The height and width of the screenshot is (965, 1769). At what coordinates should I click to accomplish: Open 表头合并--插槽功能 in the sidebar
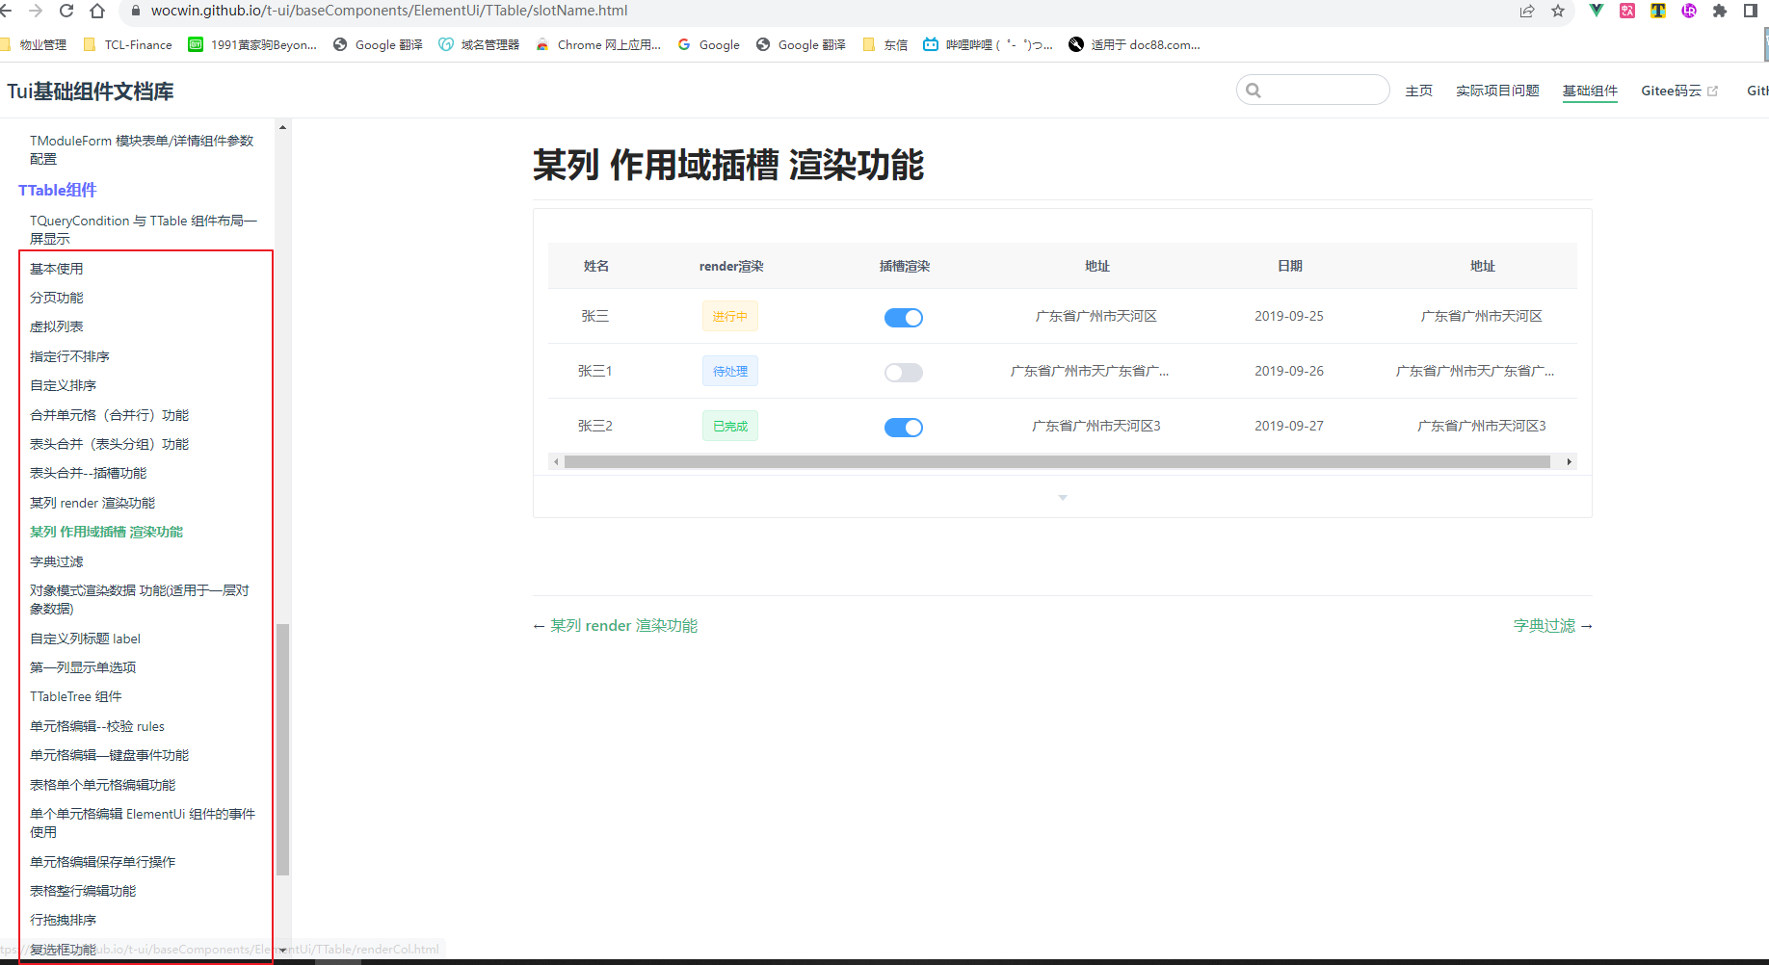point(89,473)
